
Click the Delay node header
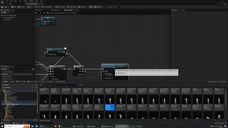55,49
